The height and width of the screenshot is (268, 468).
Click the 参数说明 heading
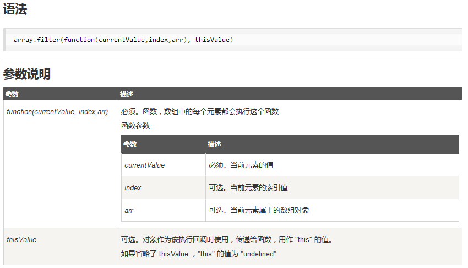[x=27, y=74]
